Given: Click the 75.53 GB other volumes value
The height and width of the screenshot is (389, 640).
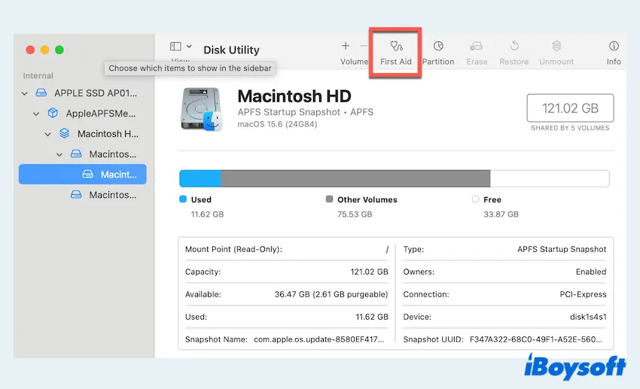Looking at the screenshot, I should 355,214.
